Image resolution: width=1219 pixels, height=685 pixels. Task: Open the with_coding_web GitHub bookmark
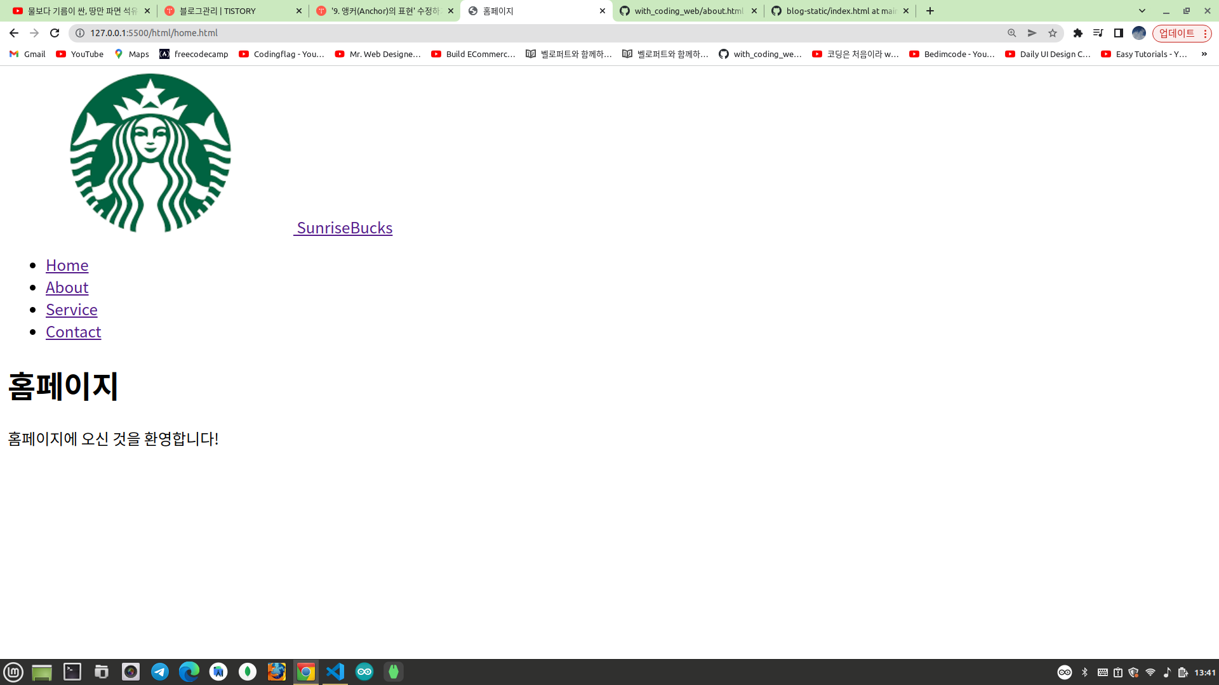coord(760,54)
